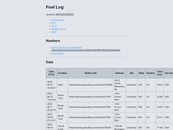Click the 455 E Green Meadows Rd address

click(x=119, y=85)
